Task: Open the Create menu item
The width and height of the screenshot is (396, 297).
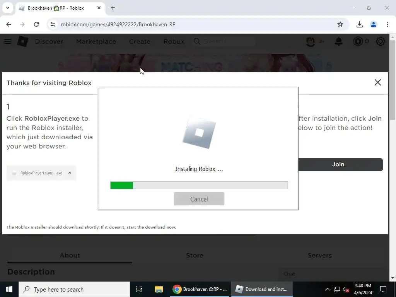Action: [x=140, y=41]
